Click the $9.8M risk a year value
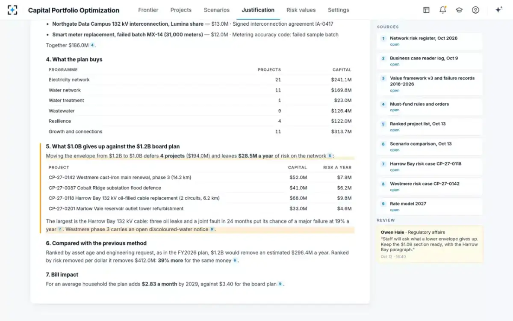The width and height of the screenshot is (513, 321). (345, 198)
